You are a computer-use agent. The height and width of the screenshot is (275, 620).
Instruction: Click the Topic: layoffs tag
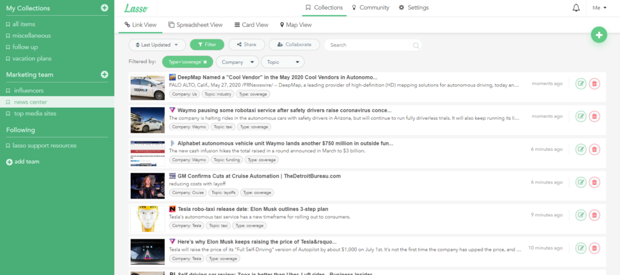pyautogui.click(x=223, y=193)
